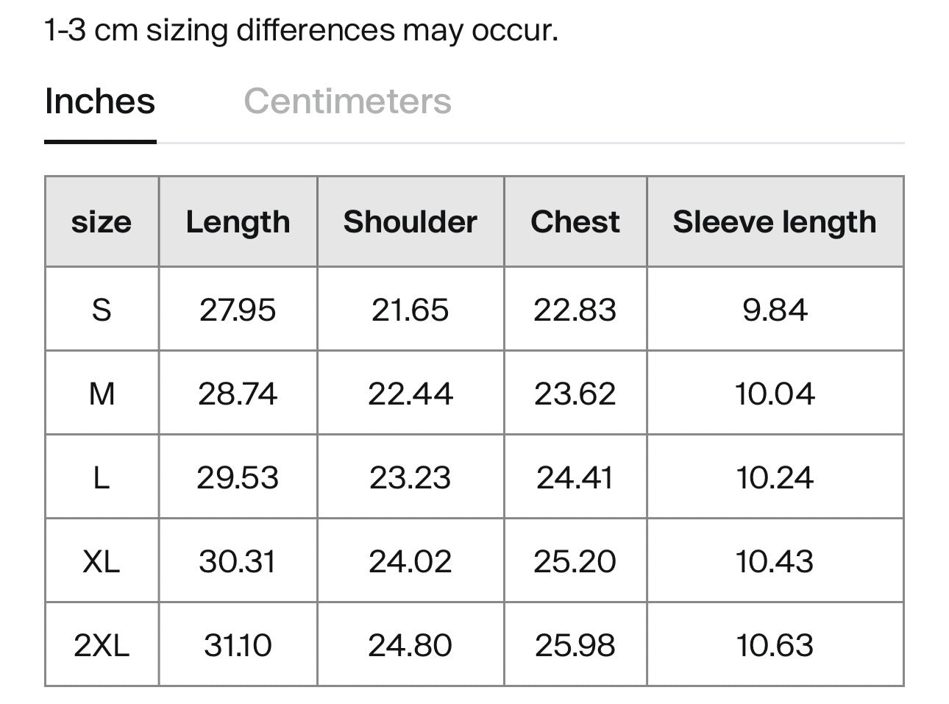Click the 27.95 length cell
The image size is (949, 704).
pos(238,309)
